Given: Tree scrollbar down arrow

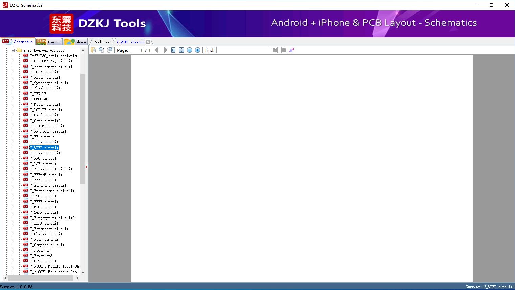Looking at the screenshot, I should [x=83, y=272].
